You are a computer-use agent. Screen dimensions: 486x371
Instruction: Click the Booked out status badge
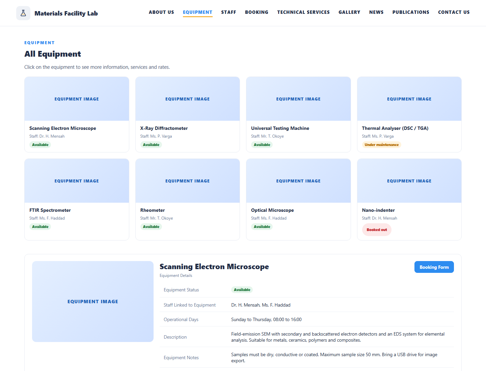(377, 230)
